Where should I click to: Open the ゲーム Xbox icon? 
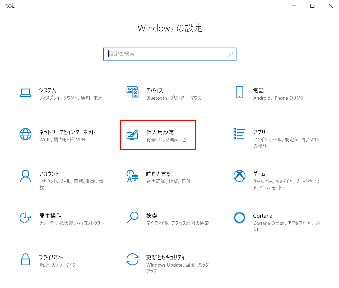click(x=239, y=176)
